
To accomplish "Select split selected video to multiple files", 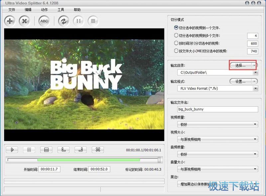I will point(197,36).
